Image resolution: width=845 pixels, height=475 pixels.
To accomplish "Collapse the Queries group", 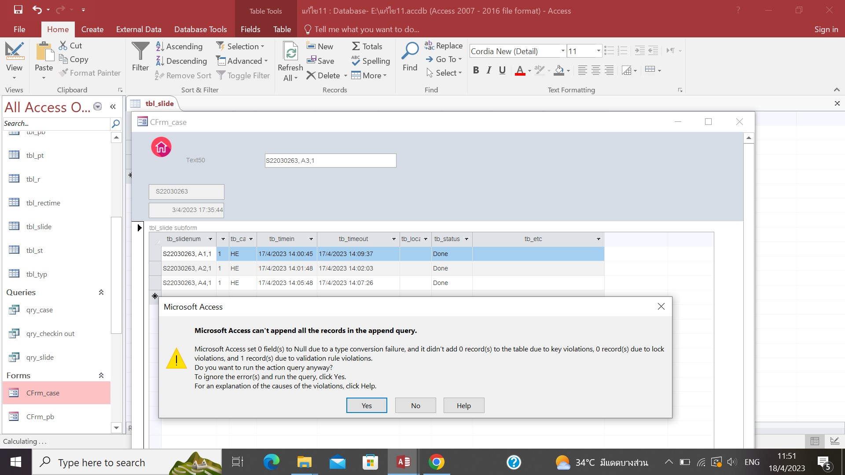I will 101,292.
